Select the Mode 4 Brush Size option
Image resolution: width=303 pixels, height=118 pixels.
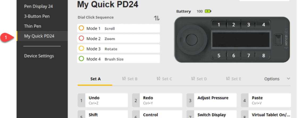118,59
